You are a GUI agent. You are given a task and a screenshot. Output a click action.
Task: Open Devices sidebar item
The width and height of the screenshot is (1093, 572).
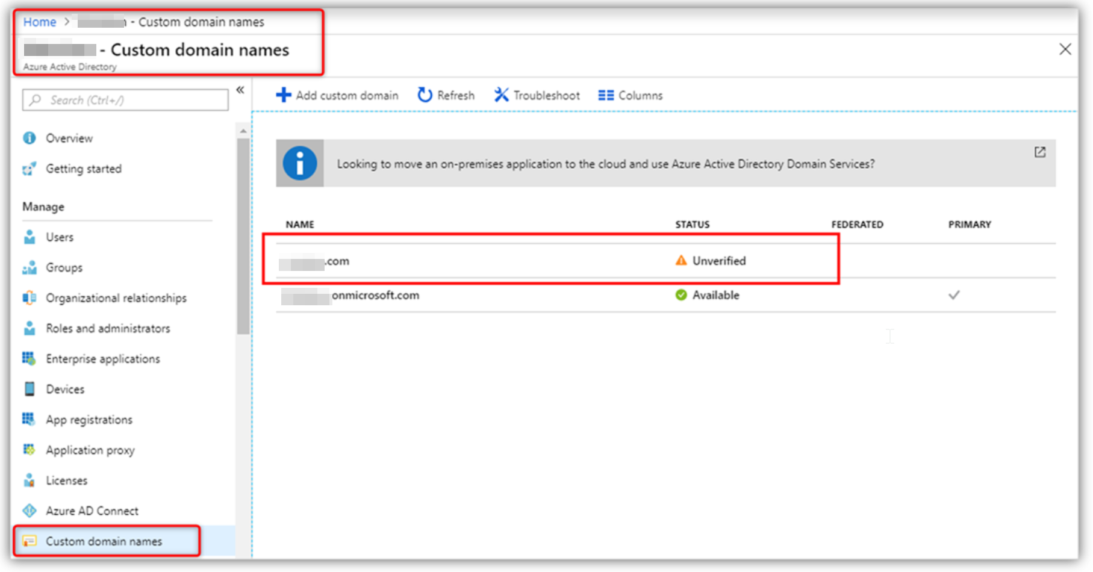tap(65, 389)
